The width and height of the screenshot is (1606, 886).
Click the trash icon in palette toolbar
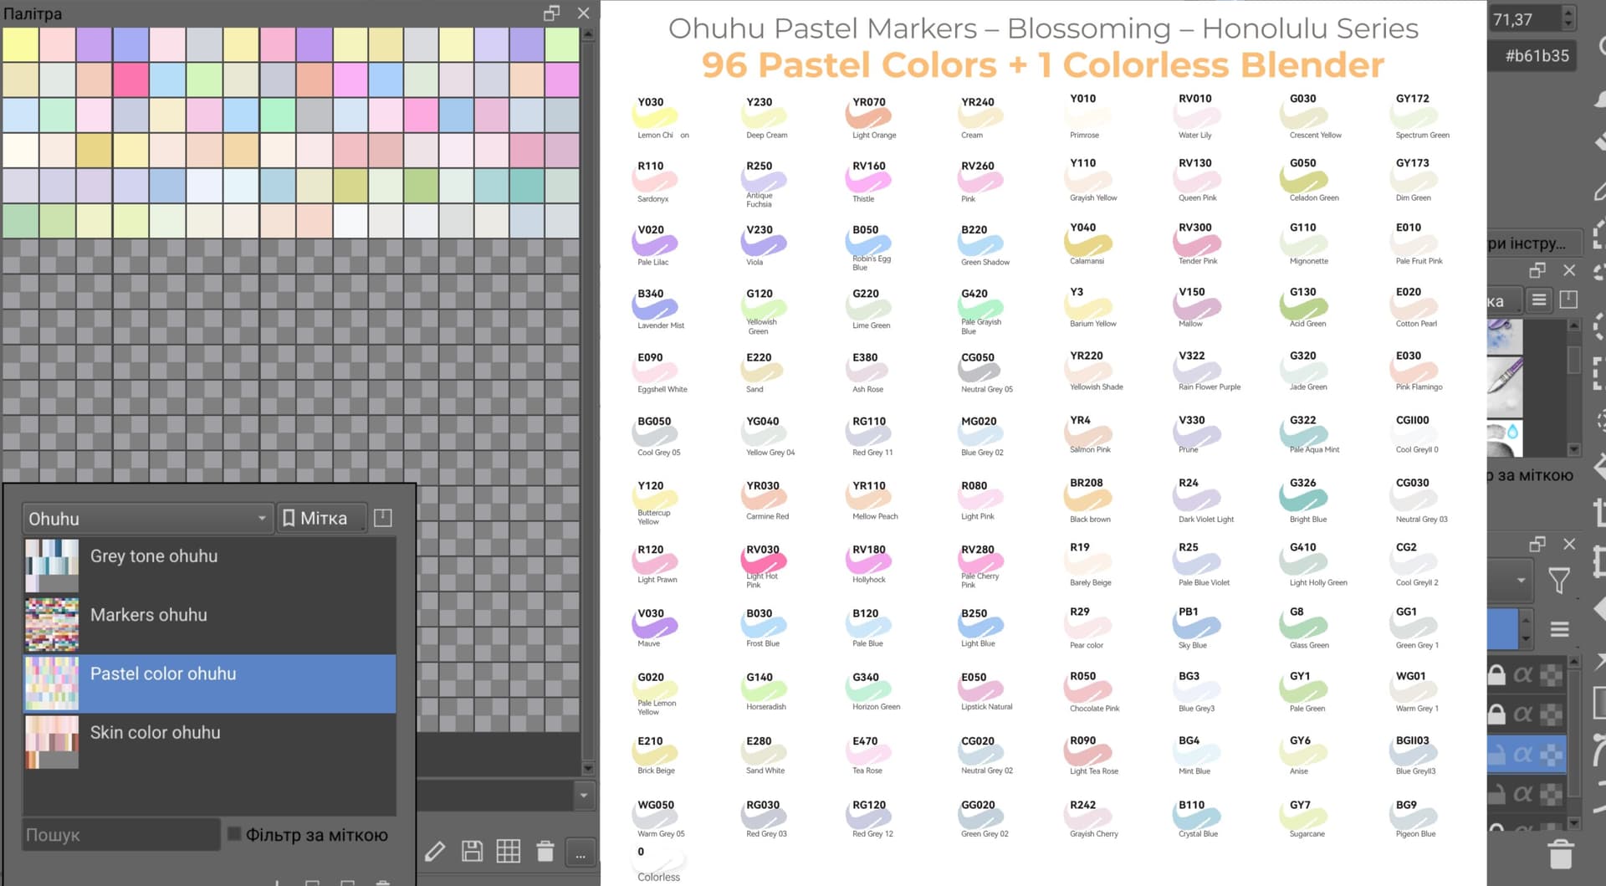pyautogui.click(x=545, y=852)
